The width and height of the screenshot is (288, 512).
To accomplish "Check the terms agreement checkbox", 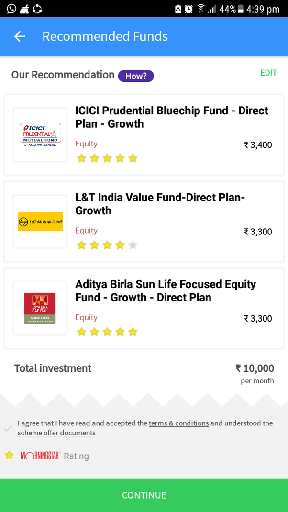I will (8, 428).
